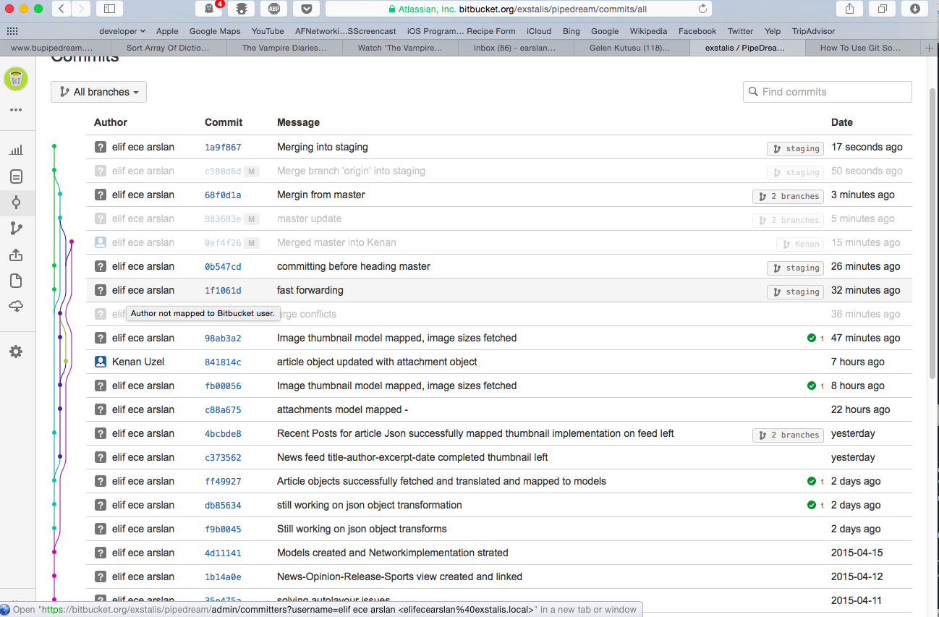
Task: Open the developer bookmarks folder dropdown
Action: 122,31
